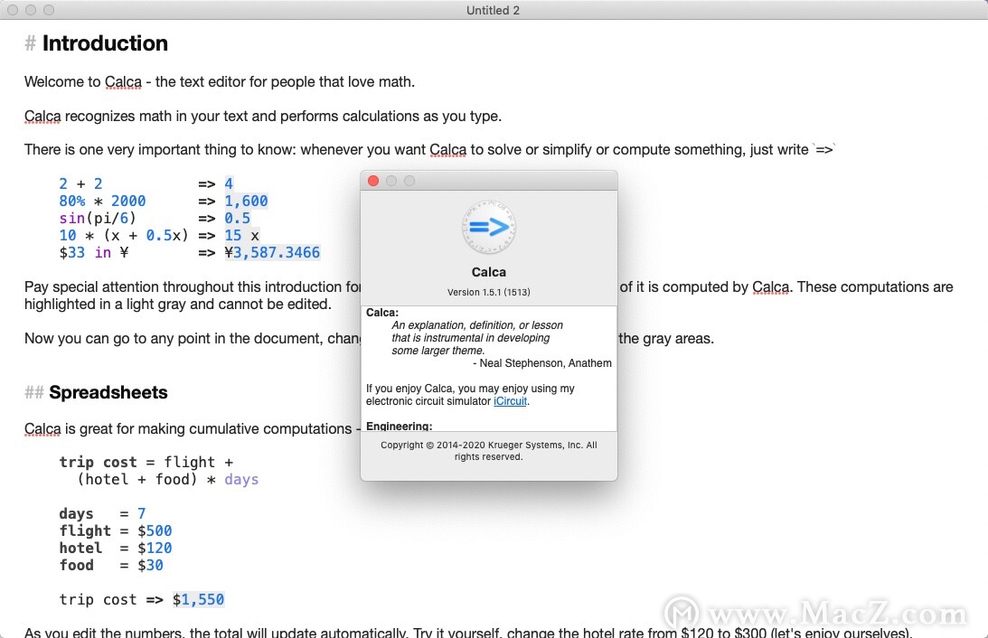The image size is (988, 638).
Task: Click the "=>" arrow in the "2 + 2" row
Action: (x=207, y=184)
